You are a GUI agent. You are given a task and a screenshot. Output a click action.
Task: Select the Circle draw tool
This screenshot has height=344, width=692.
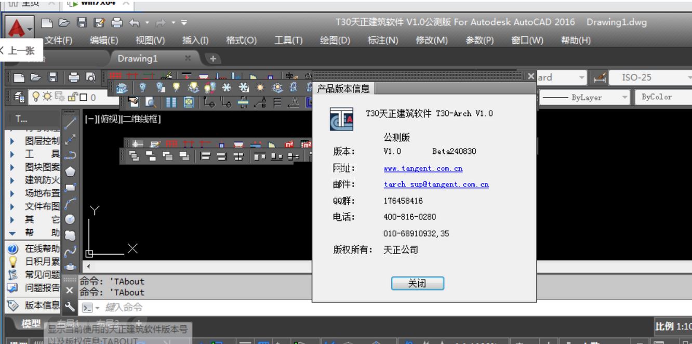(x=70, y=219)
